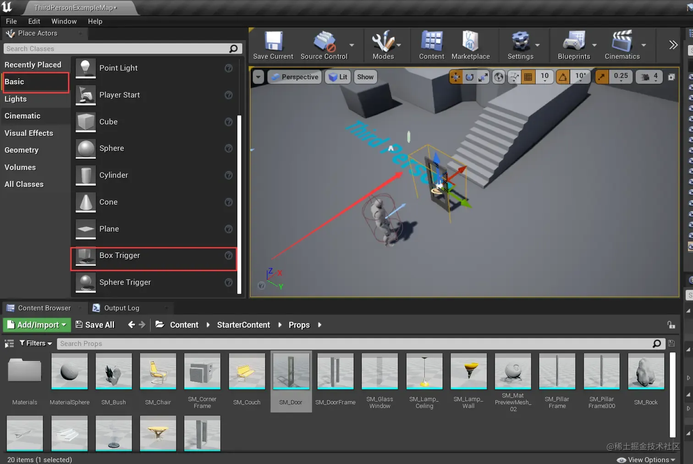Open the Source Control dropdown arrow
This screenshot has height=464, width=693.
click(352, 45)
